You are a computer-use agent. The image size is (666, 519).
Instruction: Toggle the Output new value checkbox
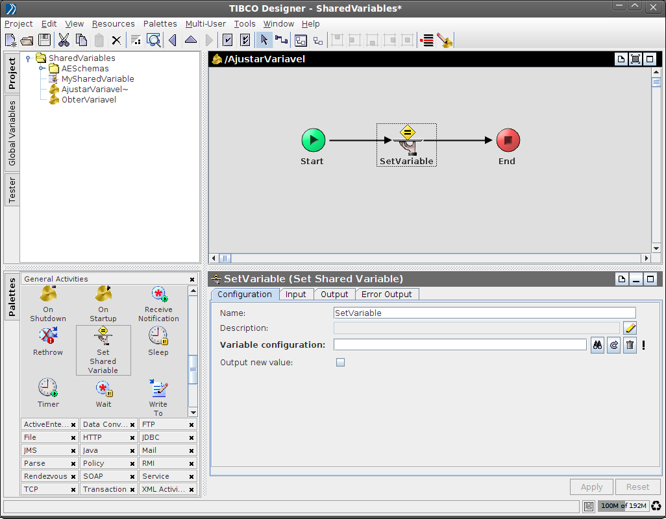(340, 363)
